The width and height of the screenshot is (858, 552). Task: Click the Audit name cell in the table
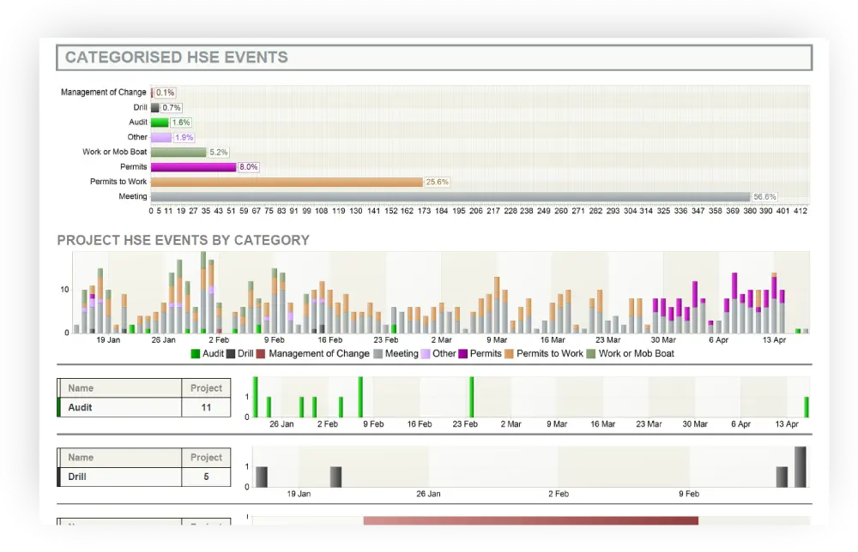pos(120,408)
